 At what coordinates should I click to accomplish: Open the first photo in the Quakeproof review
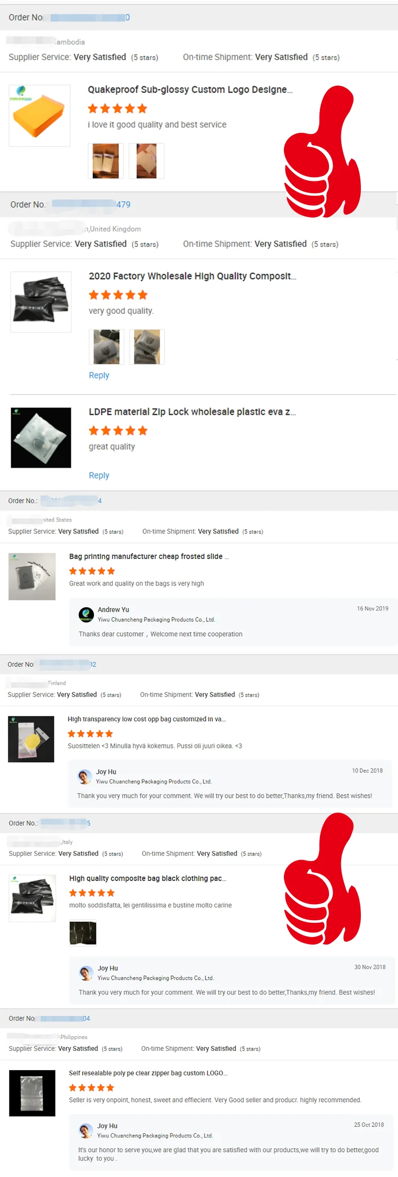(x=106, y=161)
